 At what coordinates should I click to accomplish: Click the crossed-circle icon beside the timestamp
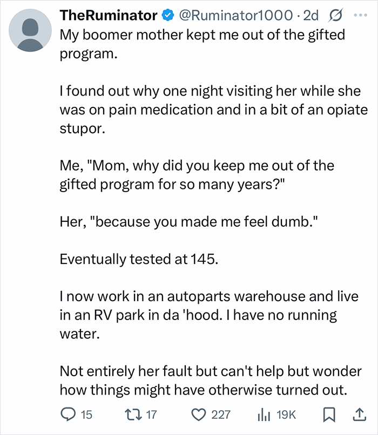(x=335, y=16)
